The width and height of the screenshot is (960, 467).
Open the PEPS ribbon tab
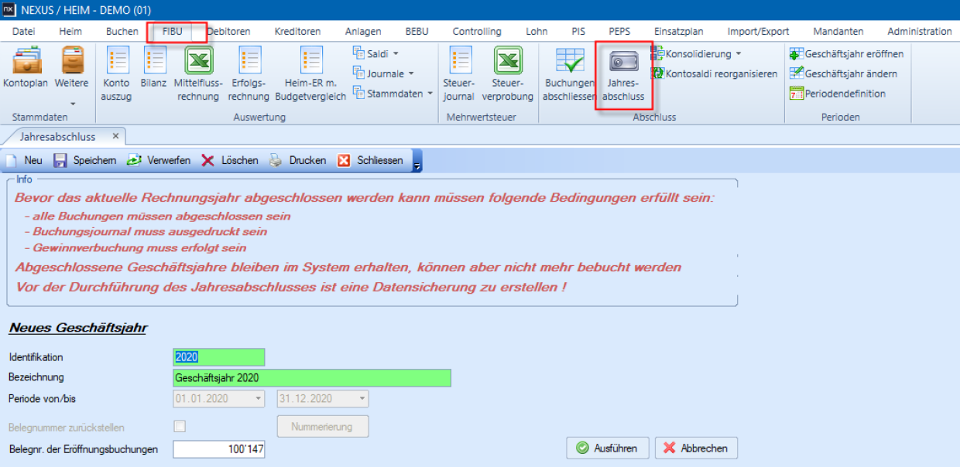click(x=619, y=32)
